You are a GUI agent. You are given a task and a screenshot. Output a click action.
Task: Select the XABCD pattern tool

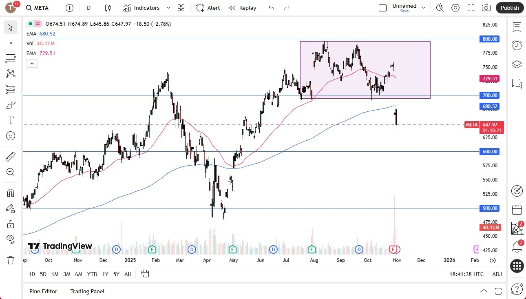point(11,73)
